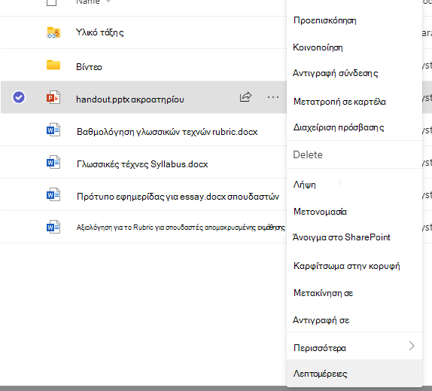Toggle the select-all checkbox in header
This screenshot has height=391, width=432.
click(x=51, y=2)
